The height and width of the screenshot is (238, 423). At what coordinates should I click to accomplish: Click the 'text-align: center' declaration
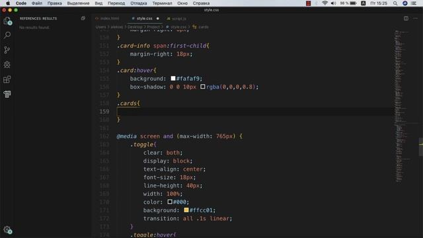pyautogui.click(x=174, y=169)
